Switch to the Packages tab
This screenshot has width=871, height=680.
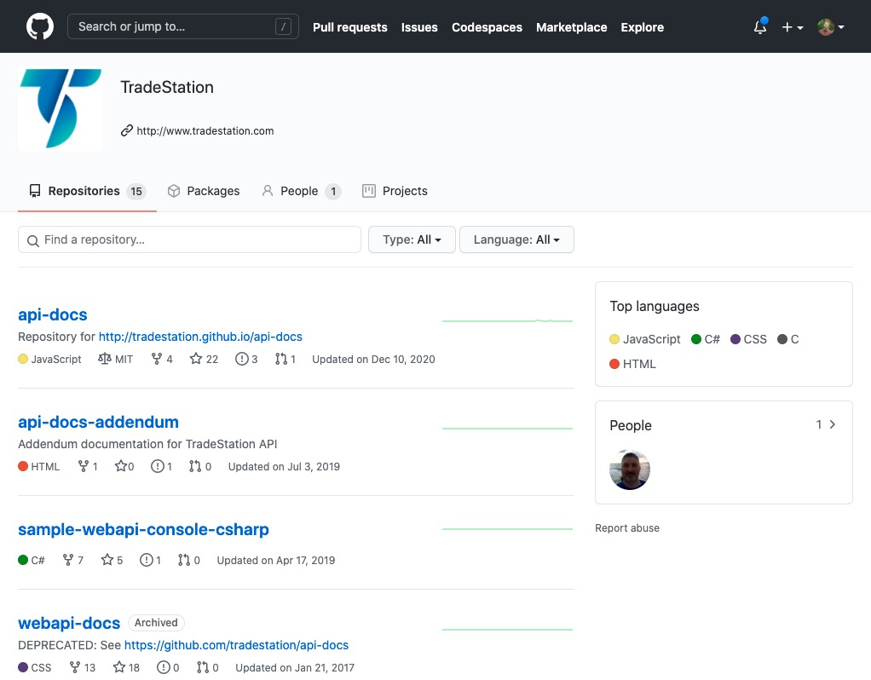coord(204,191)
